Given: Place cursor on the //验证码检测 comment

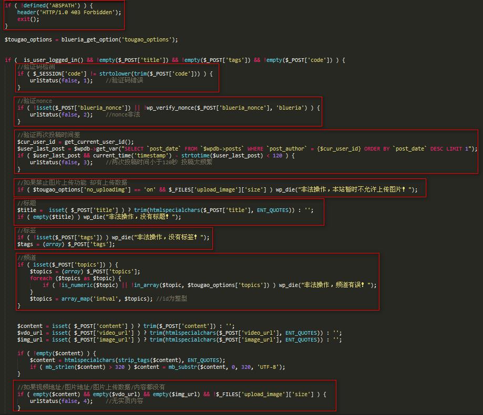Looking at the screenshot, I should (x=36, y=67).
